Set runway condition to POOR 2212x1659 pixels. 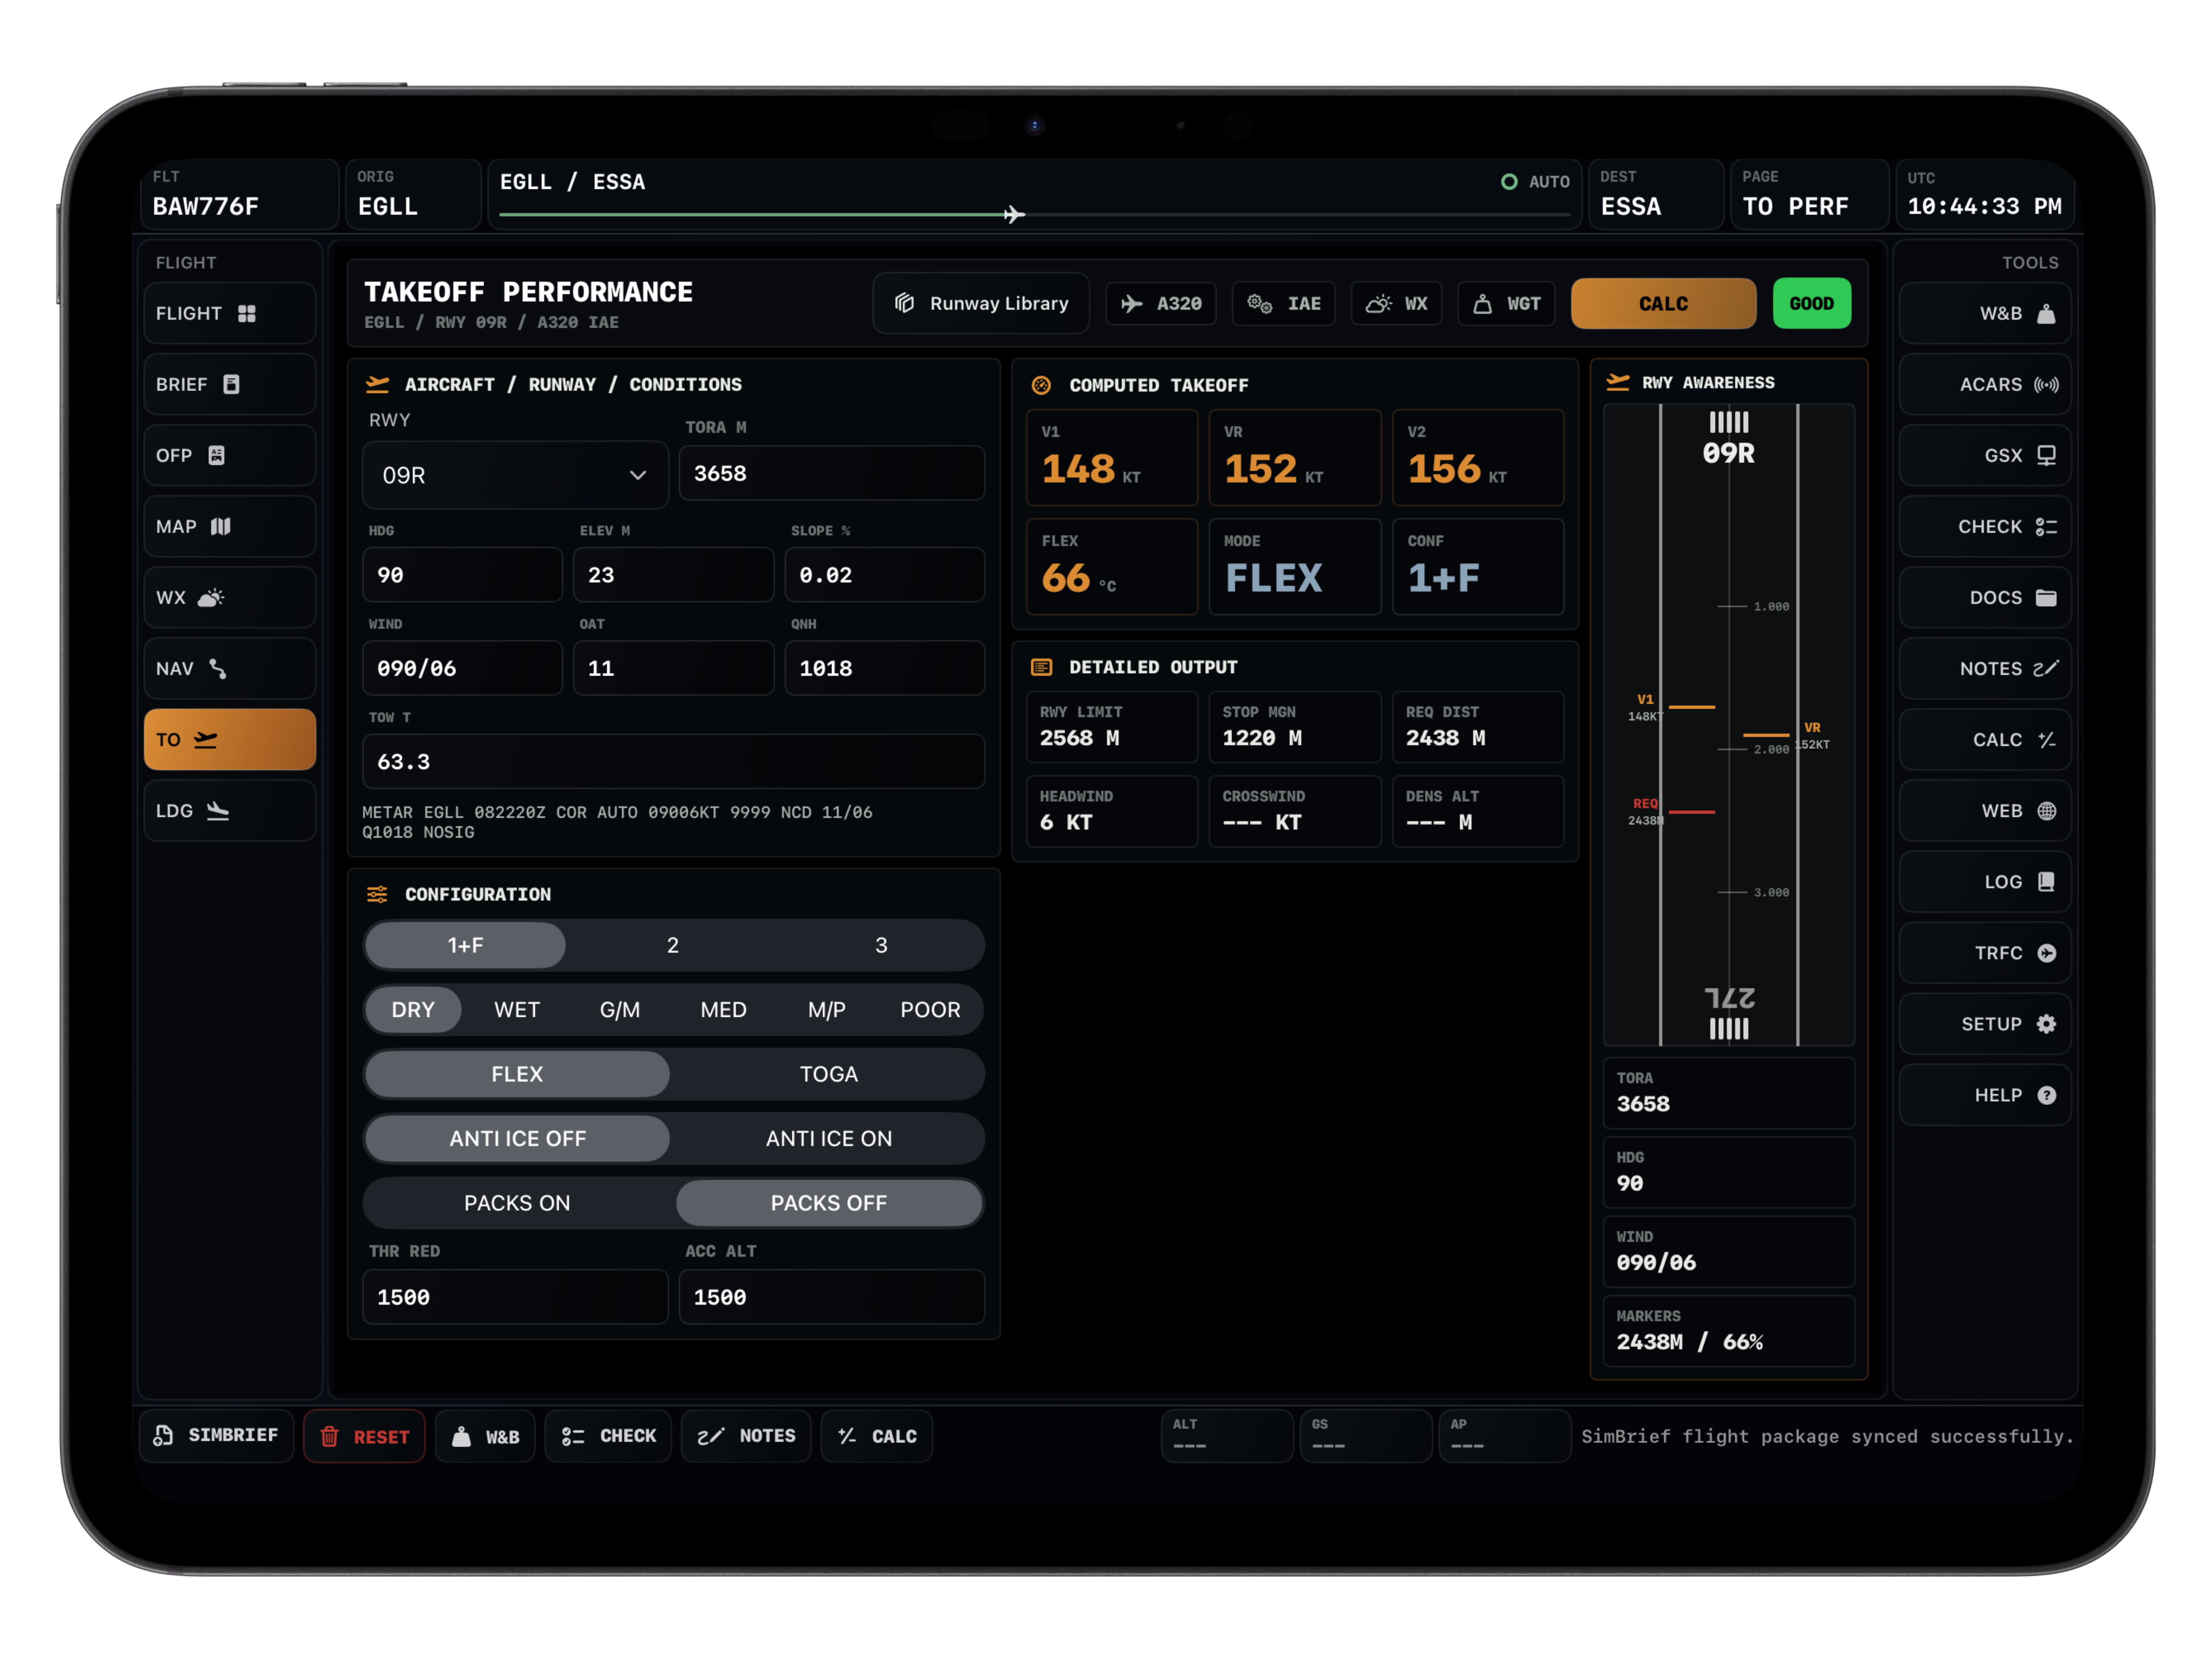930,1010
